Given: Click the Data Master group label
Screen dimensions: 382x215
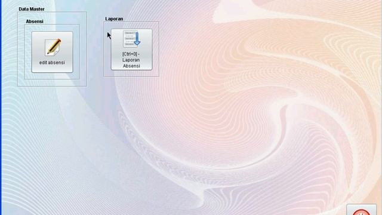Looking at the screenshot, I should (x=32, y=9).
